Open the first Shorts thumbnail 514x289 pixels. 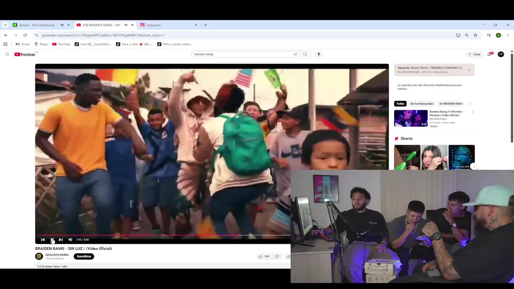click(407, 157)
